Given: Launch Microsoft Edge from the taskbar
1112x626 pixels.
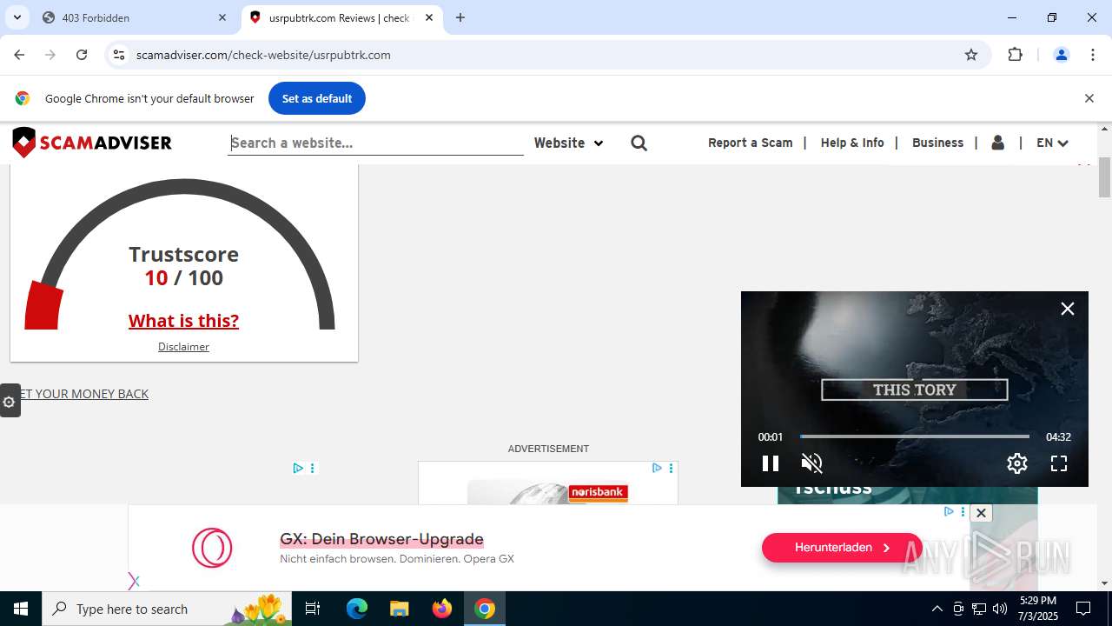Looking at the screenshot, I should pyautogui.click(x=357, y=609).
